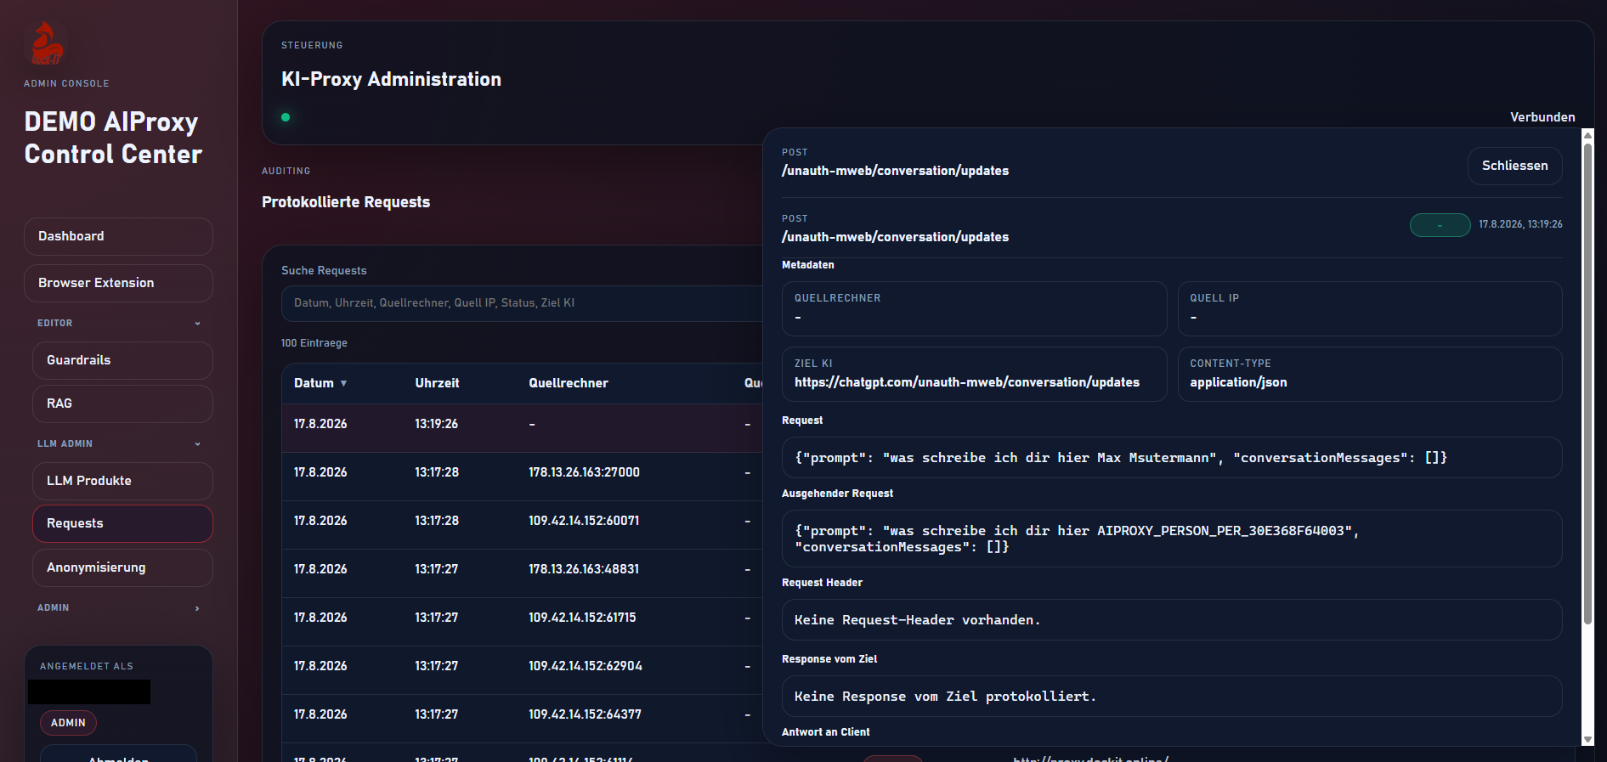Click the Ausgehender Request JSON box
The width and height of the screenshot is (1607, 762).
(1172, 539)
